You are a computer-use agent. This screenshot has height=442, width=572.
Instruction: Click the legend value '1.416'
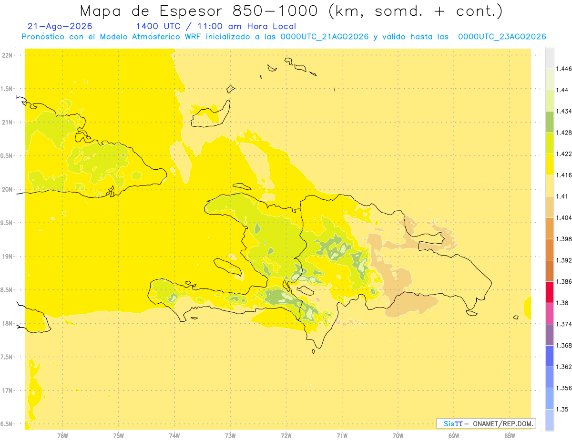564,175
